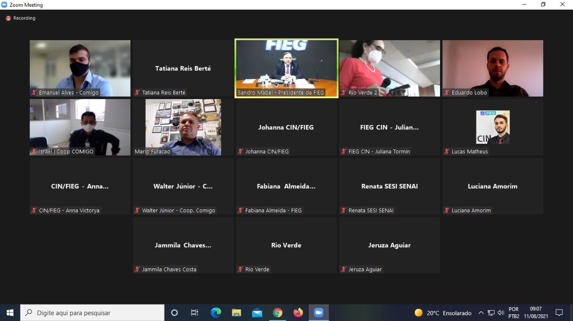
Task: Open the Windows Start menu
Action: pyautogui.click(x=10, y=313)
